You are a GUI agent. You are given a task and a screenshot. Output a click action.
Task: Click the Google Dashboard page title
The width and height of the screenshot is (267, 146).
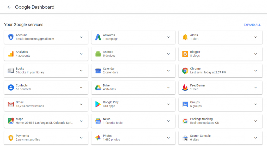click(35, 7)
